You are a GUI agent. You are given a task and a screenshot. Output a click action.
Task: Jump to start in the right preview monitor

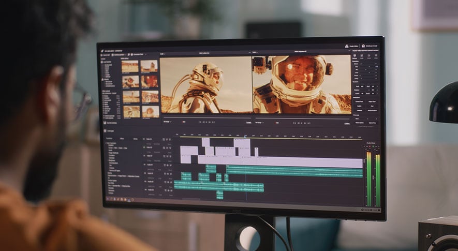pyautogui.click(x=293, y=123)
